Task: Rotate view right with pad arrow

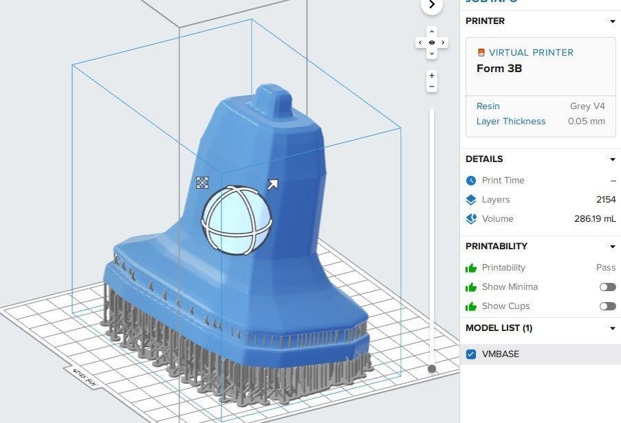Action: pyautogui.click(x=443, y=43)
